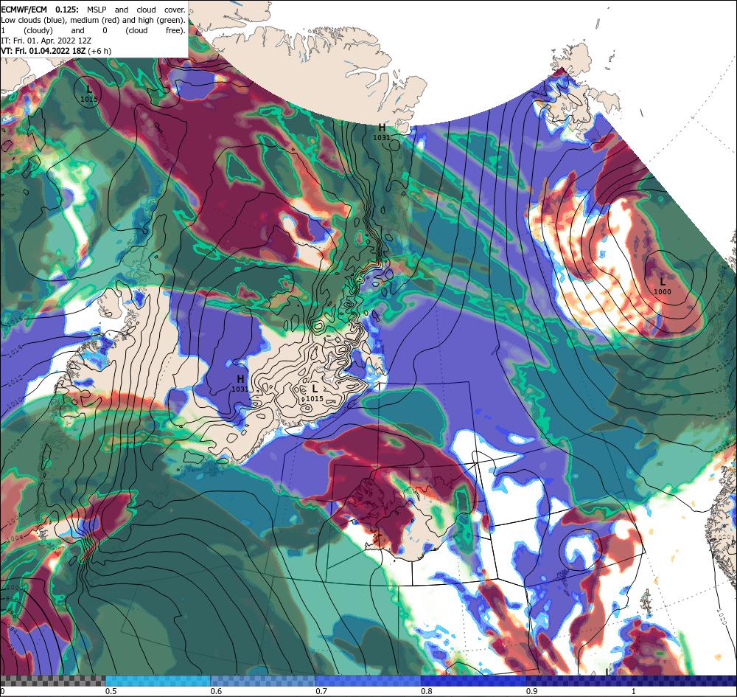This screenshot has width=737, height=697.
Task: Click the '0.6' colorbar tick label
Action: pos(216,691)
